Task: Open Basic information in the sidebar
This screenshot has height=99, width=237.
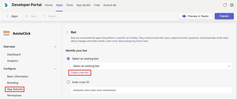Action: pyautogui.click(x=18, y=76)
